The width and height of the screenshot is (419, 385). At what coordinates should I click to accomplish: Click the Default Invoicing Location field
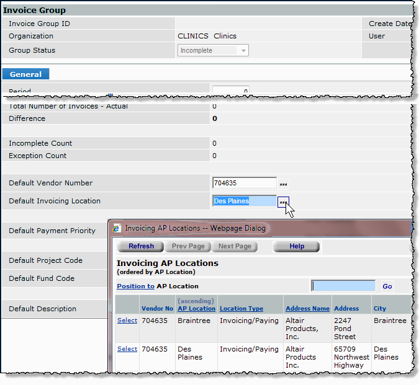point(244,201)
